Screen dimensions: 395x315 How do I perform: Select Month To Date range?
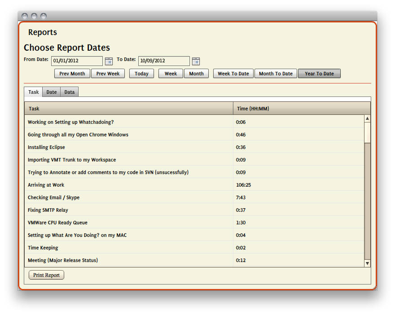click(276, 74)
